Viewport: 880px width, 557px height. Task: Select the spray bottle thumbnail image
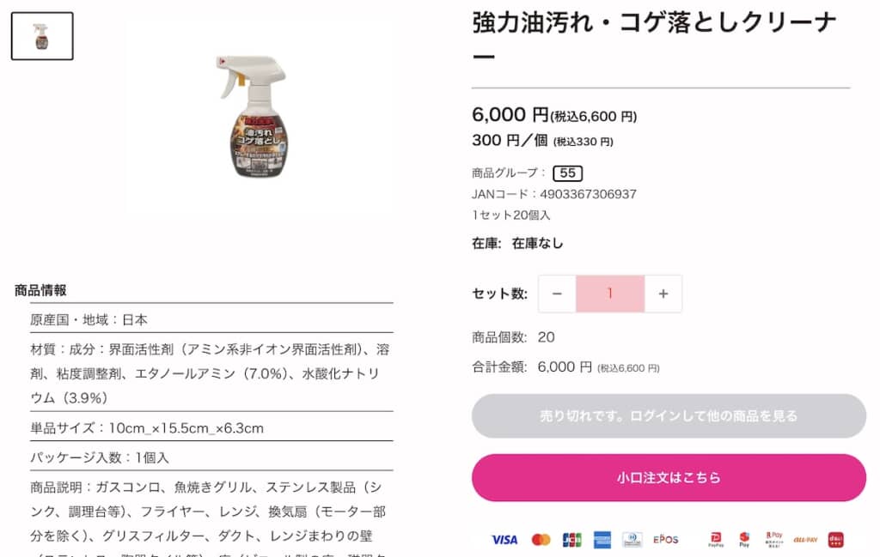coord(42,36)
